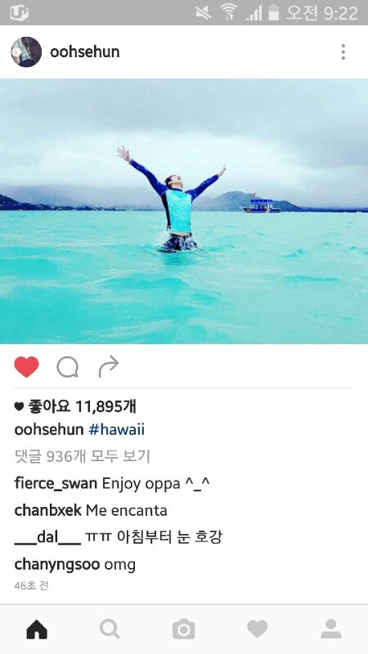Screen dimensions: 368x654
Task: Tap the Wi-Fi status bar icon
Action: pos(229,12)
